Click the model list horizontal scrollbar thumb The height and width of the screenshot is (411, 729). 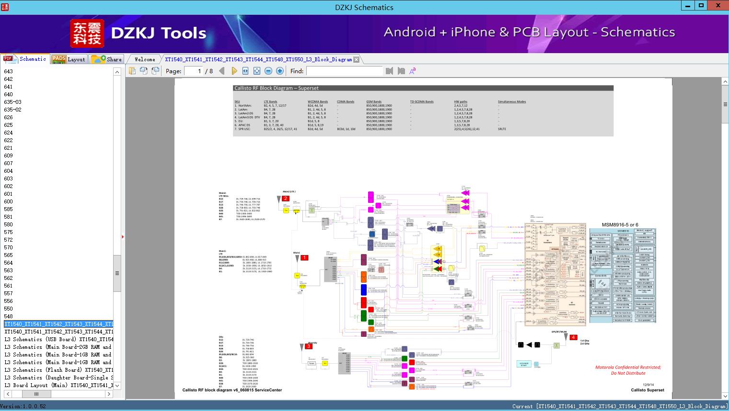36,394
